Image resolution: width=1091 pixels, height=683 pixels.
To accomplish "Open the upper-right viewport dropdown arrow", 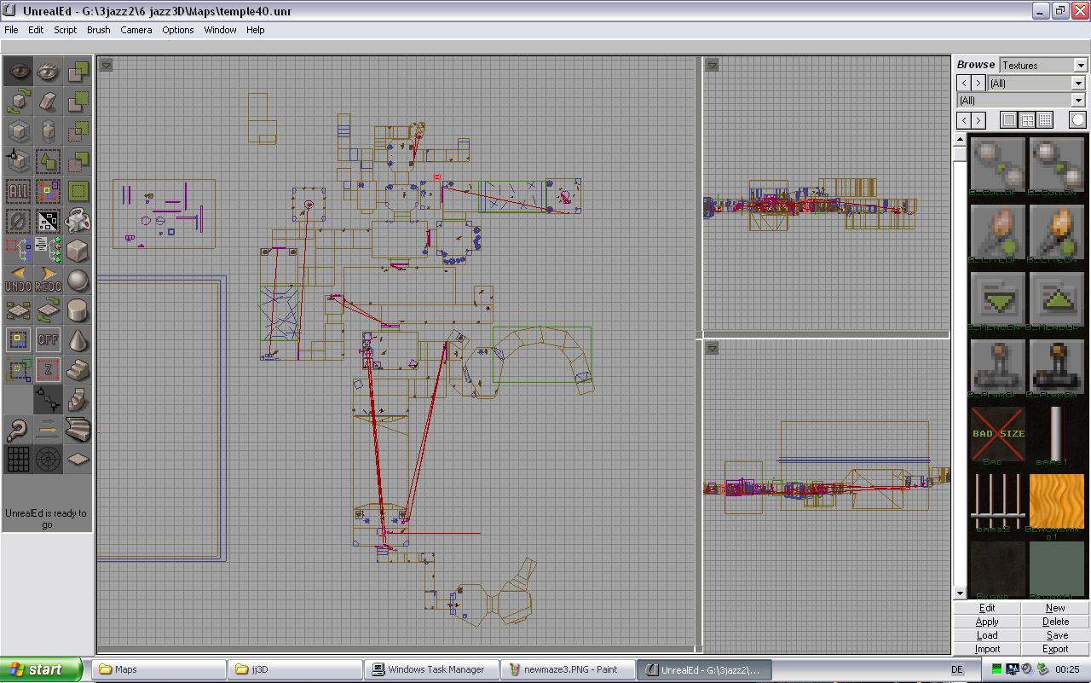I will [712, 64].
